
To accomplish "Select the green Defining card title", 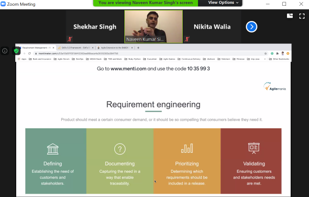I will point(53,164).
